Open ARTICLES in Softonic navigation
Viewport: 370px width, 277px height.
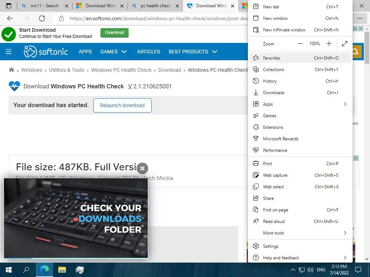point(149,52)
